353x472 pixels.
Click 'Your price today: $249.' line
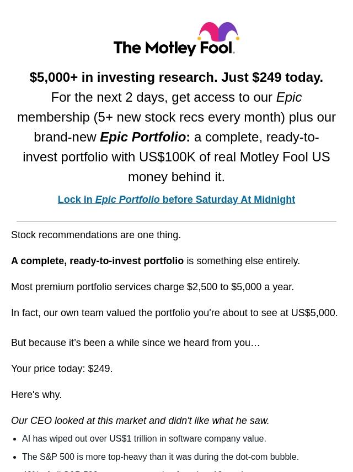coord(62,369)
